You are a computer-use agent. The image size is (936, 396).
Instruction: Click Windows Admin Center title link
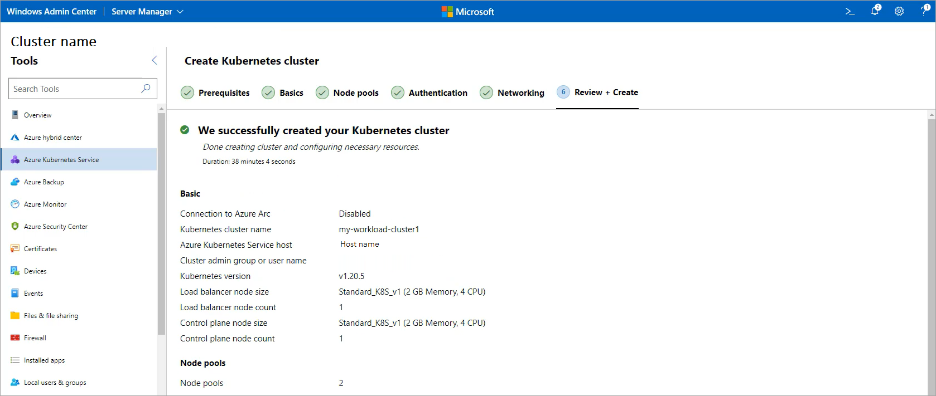click(51, 11)
